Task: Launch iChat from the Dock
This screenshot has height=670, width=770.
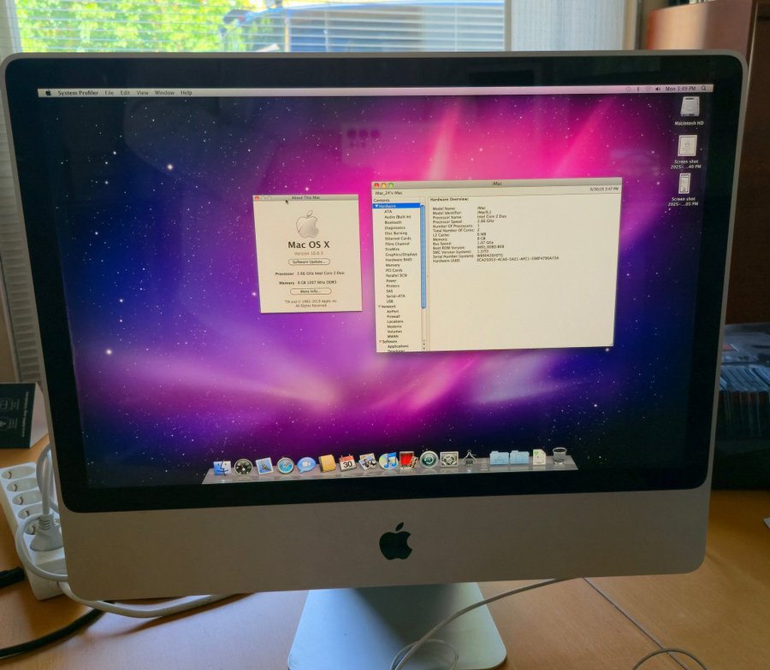Action: point(305,464)
